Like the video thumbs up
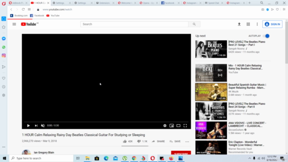Screen dimensions: 288x162 point(128,141)
